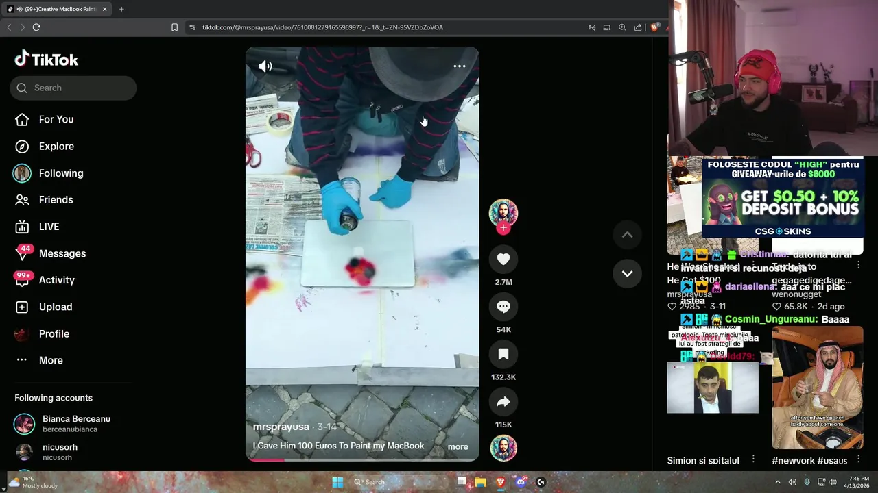Follow the creator with the plus badge
Image resolution: width=878 pixels, height=493 pixels.
503,228
